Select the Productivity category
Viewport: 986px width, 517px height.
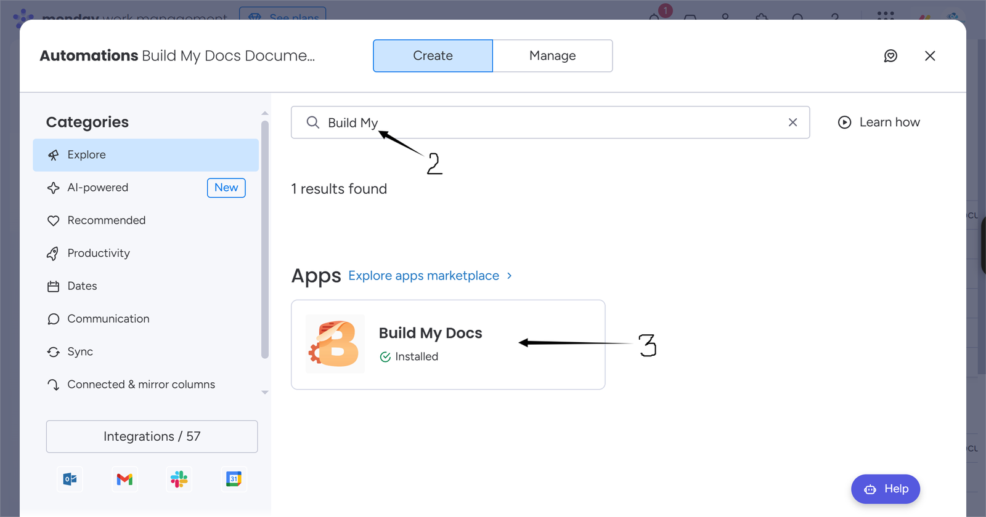(x=146, y=253)
